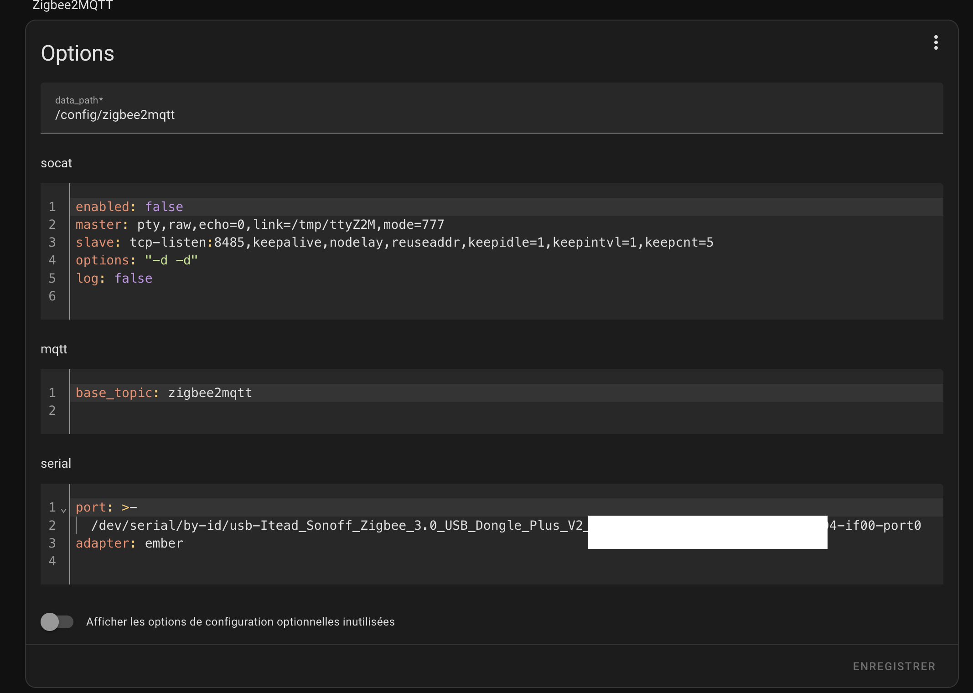Click the ENREGISTRER save button
The height and width of the screenshot is (693, 973).
894,666
